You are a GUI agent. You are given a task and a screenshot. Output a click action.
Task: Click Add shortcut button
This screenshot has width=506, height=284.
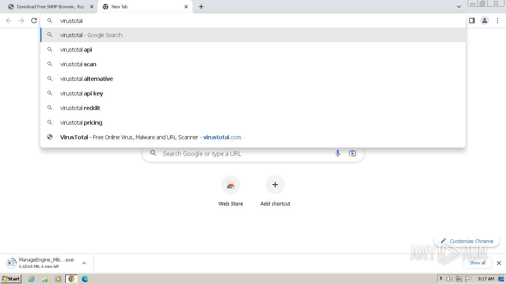[x=275, y=191]
